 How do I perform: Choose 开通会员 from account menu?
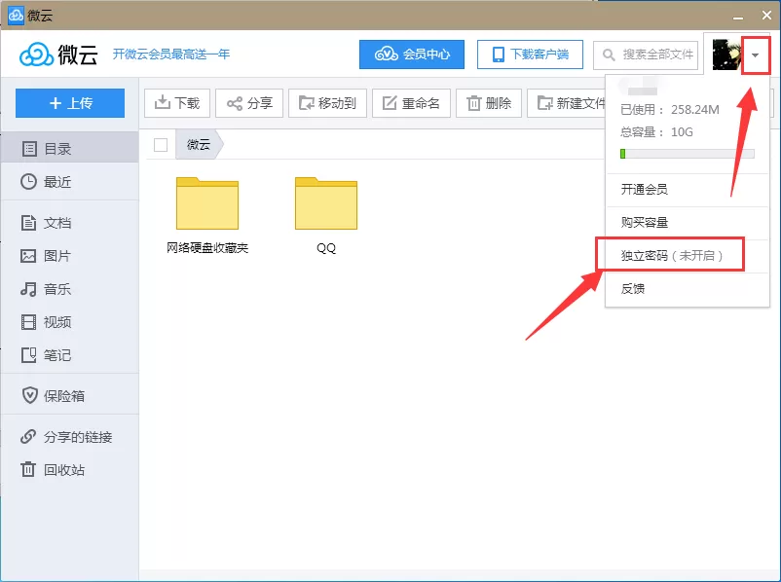coord(687,189)
